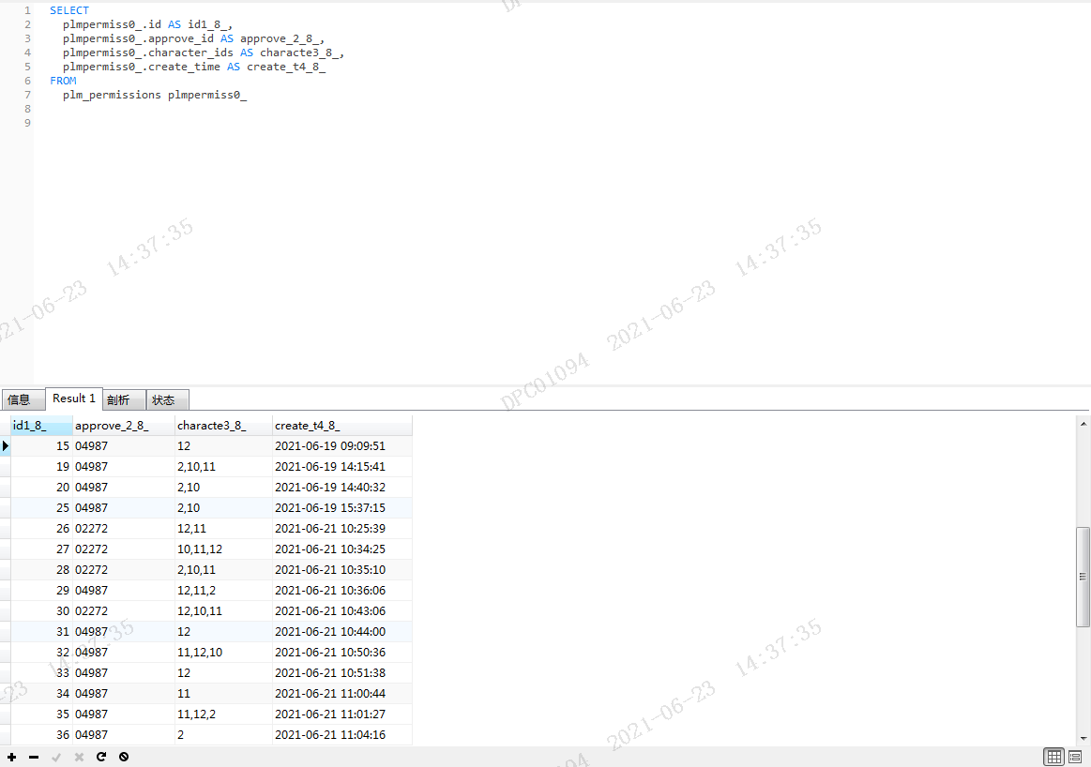This screenshot has height=767, width=1091.
Task: Select cell with id 20
Action: [x=41, y=488]
